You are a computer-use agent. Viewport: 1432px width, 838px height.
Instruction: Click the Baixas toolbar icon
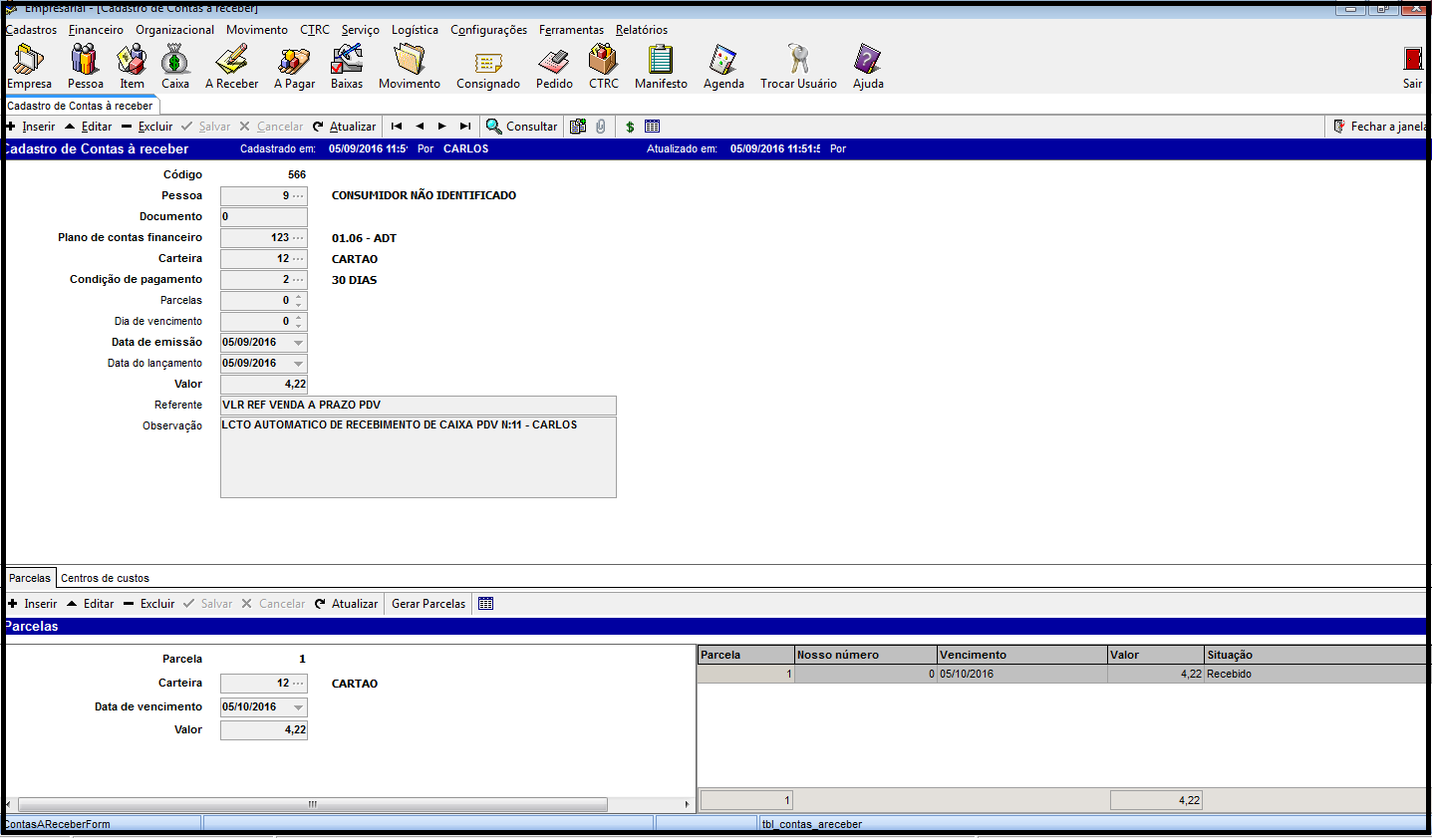coord(347,67)
